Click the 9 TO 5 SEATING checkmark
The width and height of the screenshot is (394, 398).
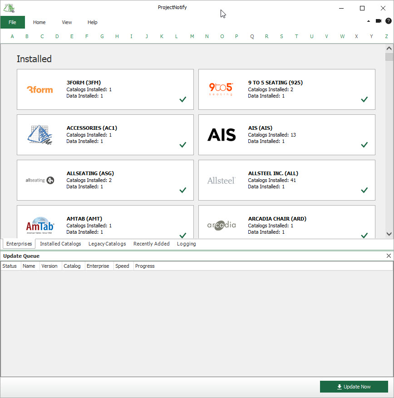pos(364,99)
